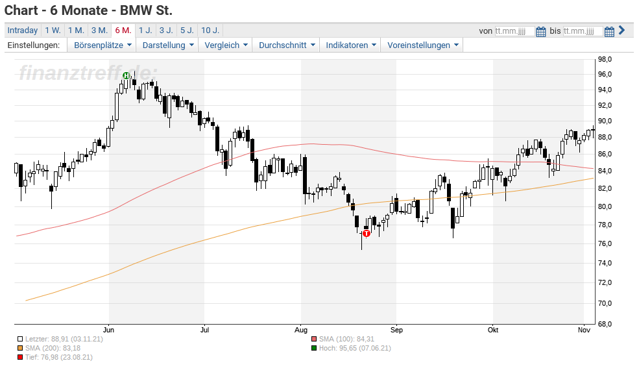
Task: Click the orange SMA (200) legend swatch
Action: coord(20,349)
